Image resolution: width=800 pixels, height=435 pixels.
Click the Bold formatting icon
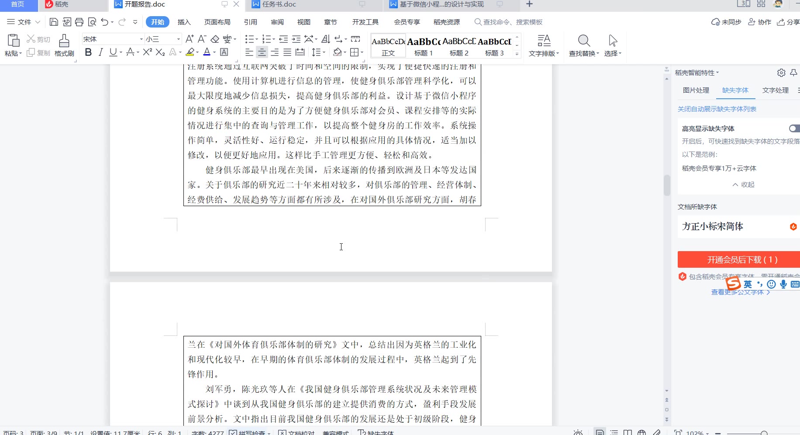[x=88, y=52]
